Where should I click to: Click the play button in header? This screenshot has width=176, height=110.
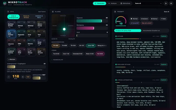click(x=166, y=3)
